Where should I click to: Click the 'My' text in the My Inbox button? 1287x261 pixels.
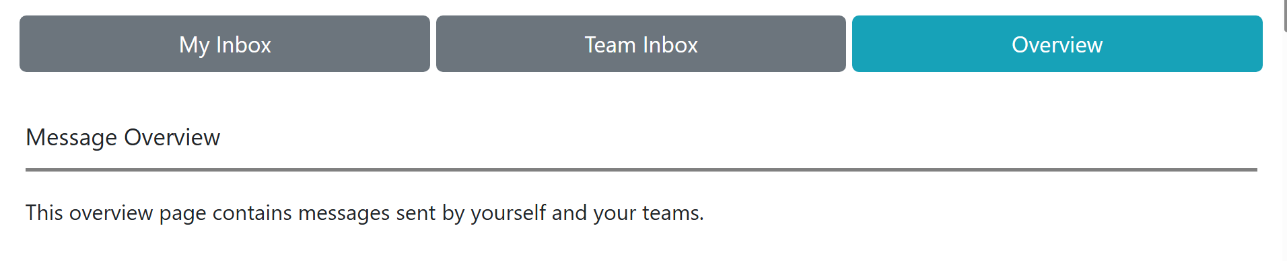coord(195,46)
